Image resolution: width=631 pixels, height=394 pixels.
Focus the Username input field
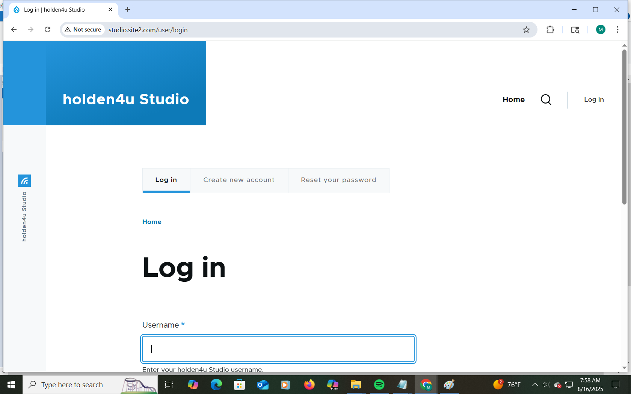[278, 349]
